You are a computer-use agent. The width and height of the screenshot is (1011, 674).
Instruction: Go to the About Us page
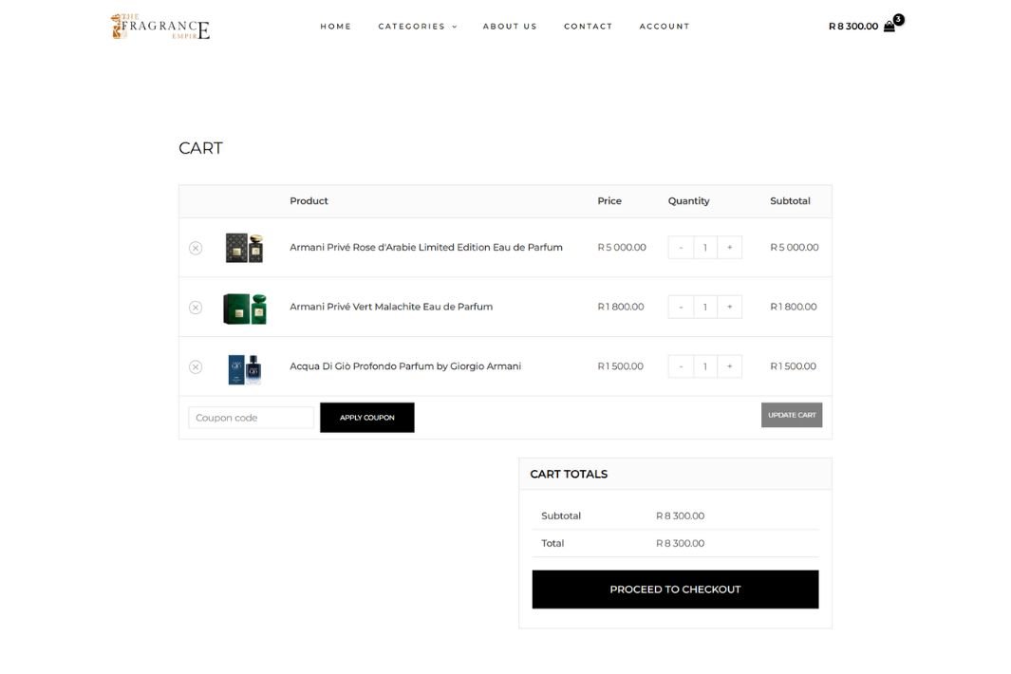[x=510, y=27]
